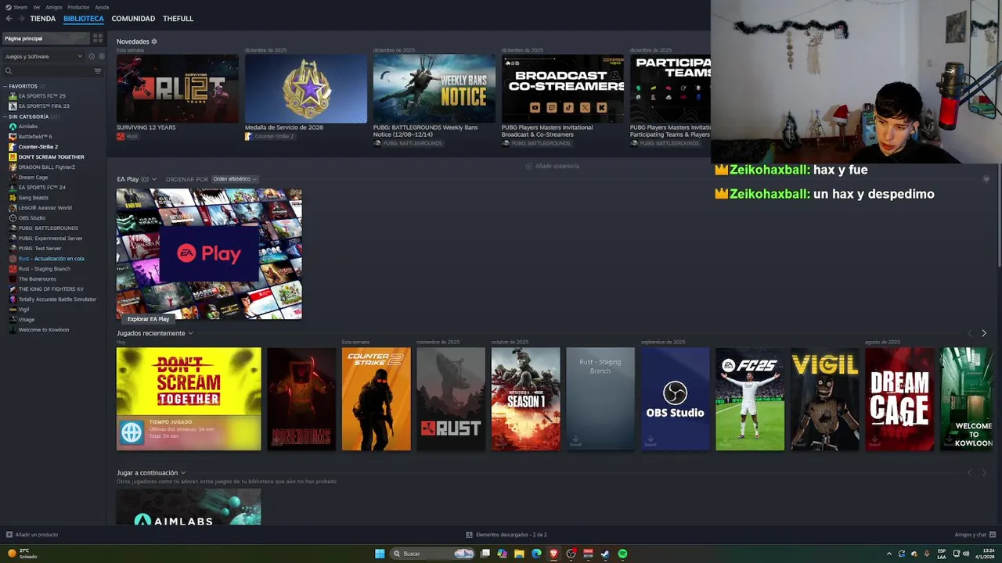Expand the EA Play shelf dropdown

(x=154, y=179)
